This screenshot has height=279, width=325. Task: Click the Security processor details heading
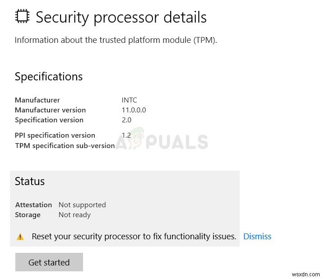[121, 17]
